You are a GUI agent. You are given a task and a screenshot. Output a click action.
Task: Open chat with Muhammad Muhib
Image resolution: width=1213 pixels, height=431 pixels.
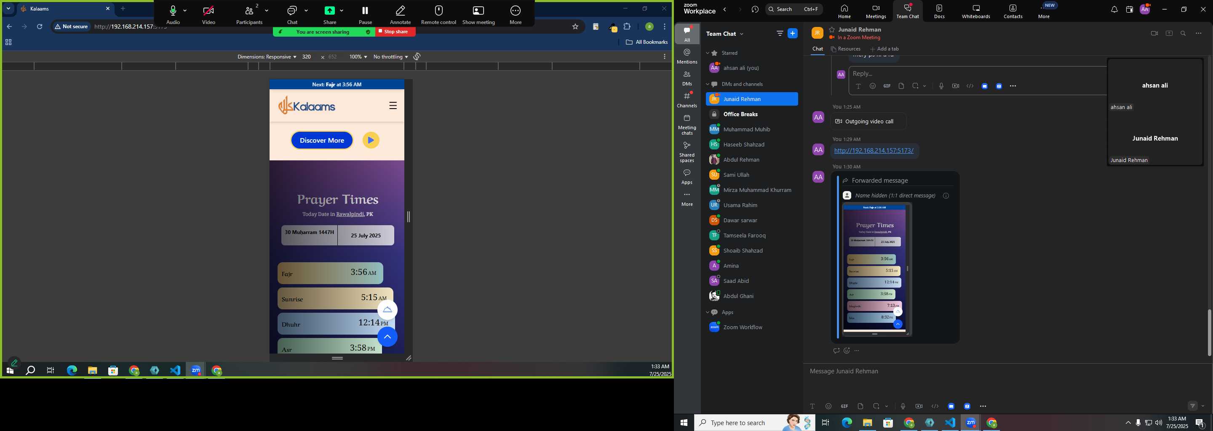pos(752,129)
